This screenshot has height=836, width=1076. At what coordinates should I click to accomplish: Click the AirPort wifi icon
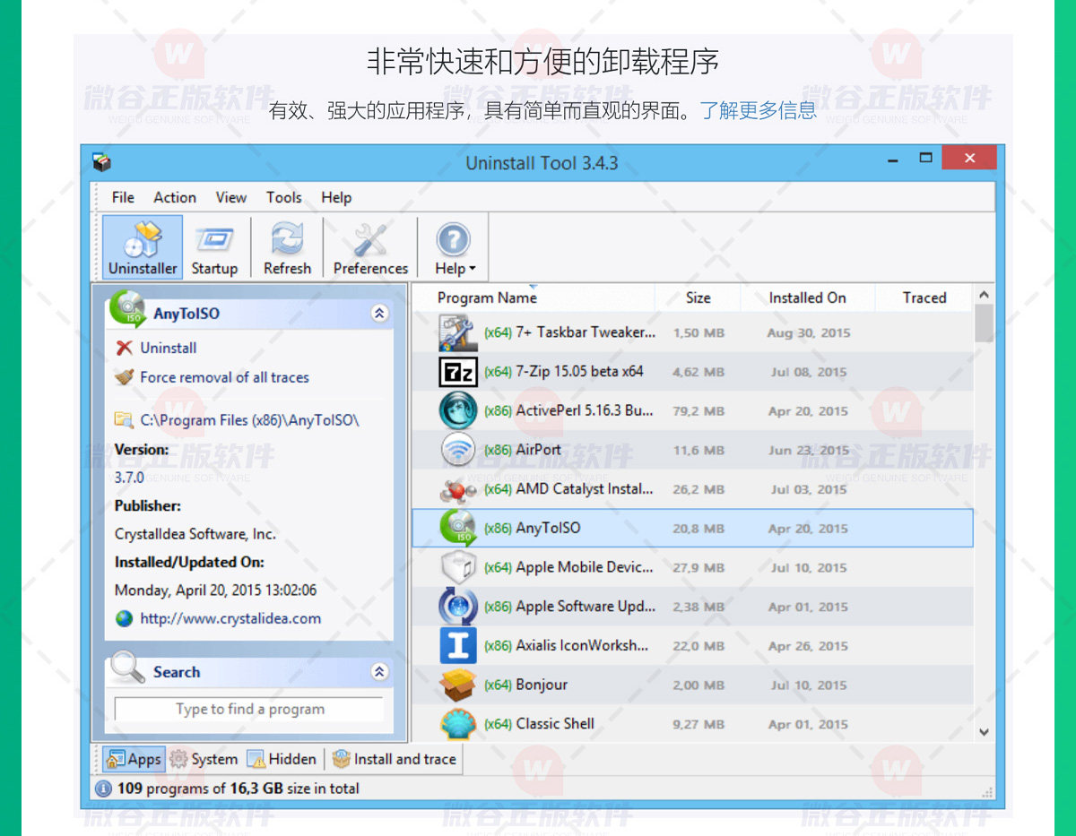coord(457,450)
